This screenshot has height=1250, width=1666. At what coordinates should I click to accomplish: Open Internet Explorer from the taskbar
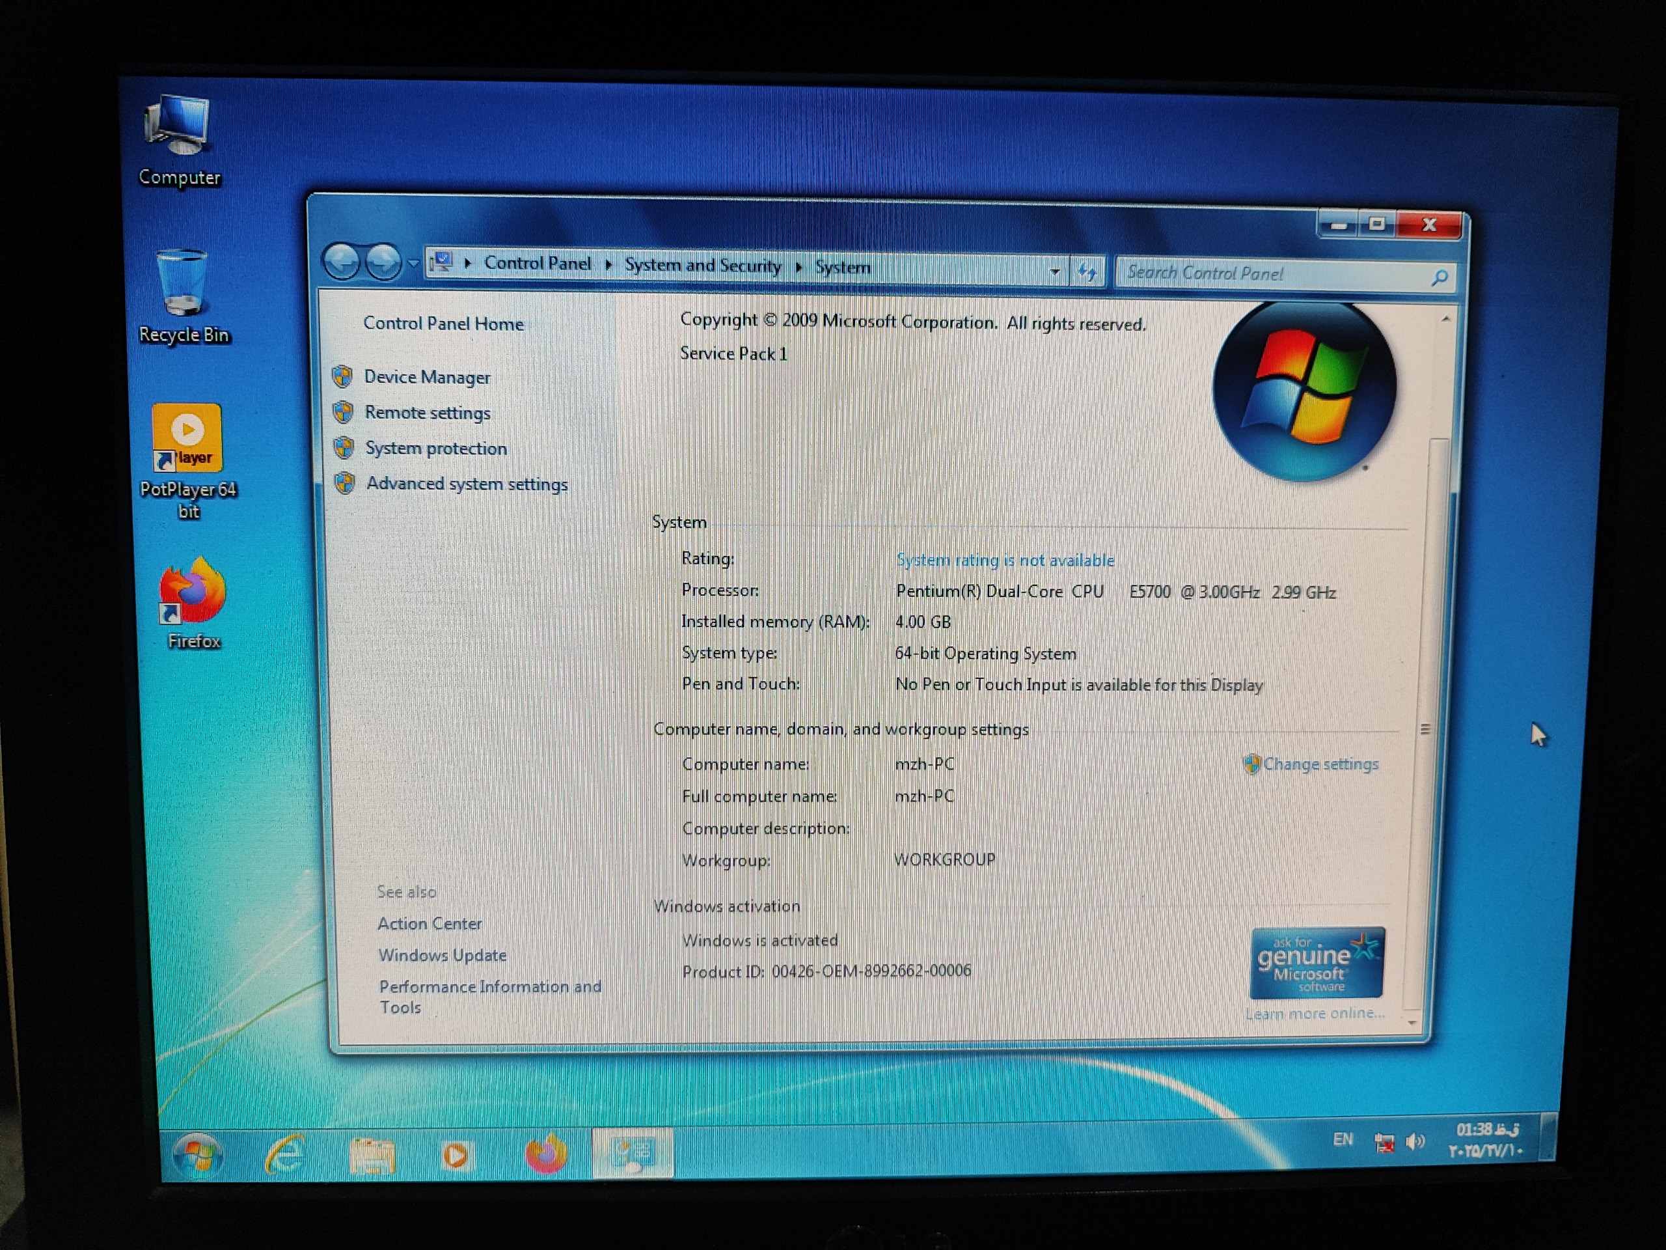coord(284,1154)
